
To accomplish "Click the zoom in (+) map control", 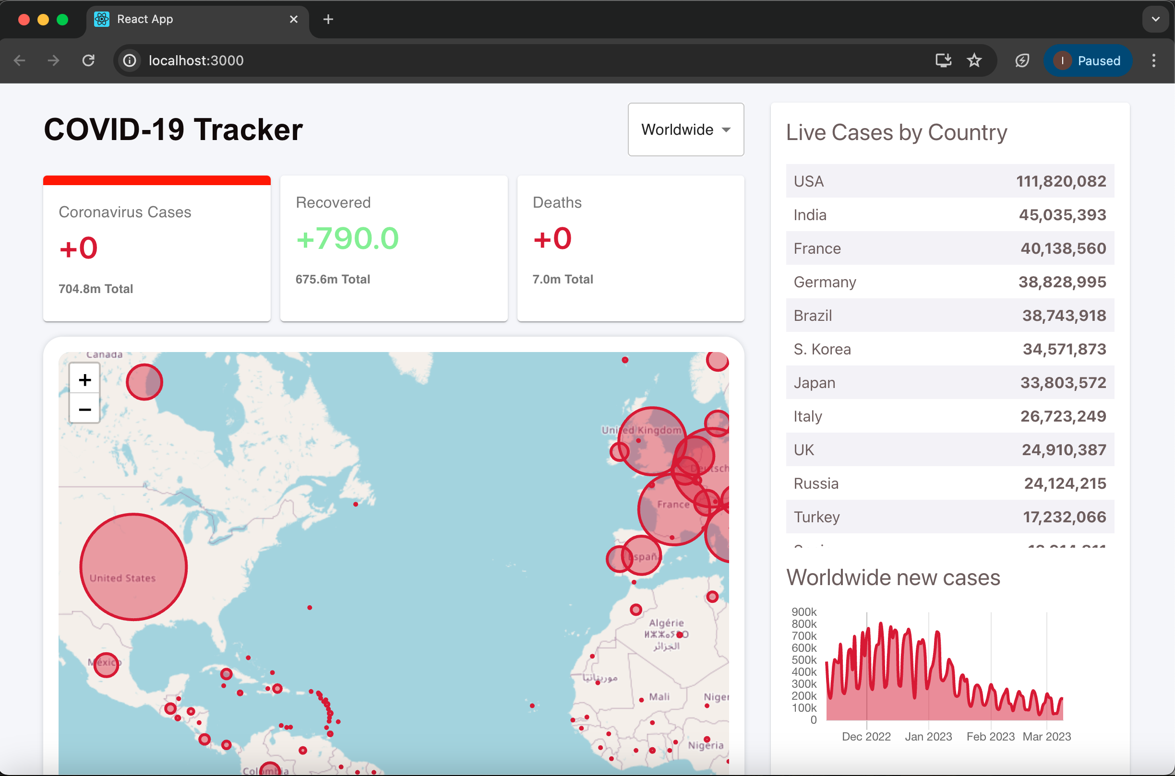I will [85, 378].
